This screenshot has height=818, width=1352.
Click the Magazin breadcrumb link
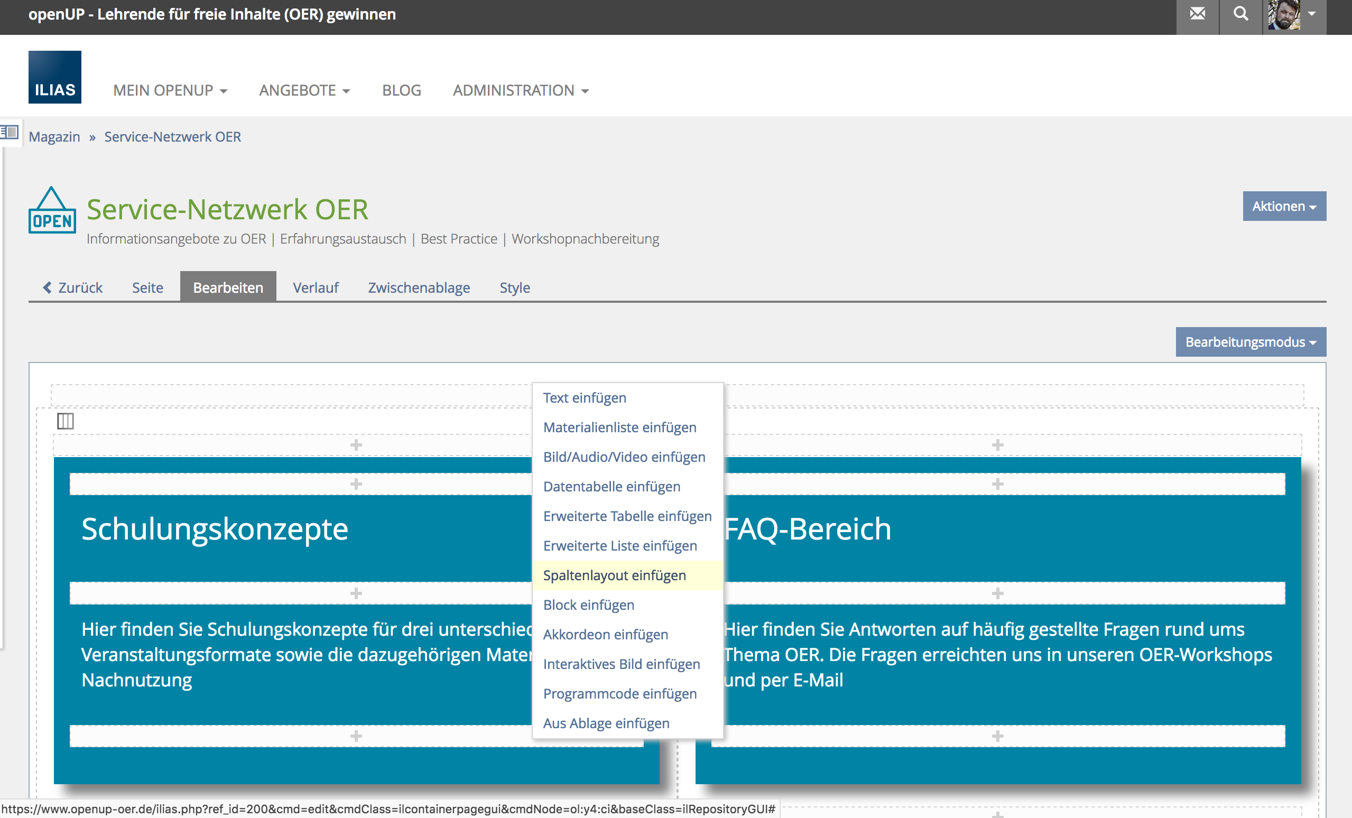(54, 137)
